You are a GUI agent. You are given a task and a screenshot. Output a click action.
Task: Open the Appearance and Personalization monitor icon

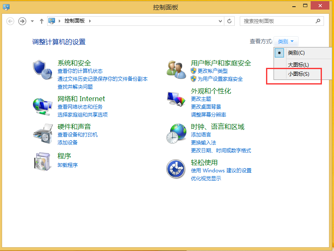coord(176,99)
